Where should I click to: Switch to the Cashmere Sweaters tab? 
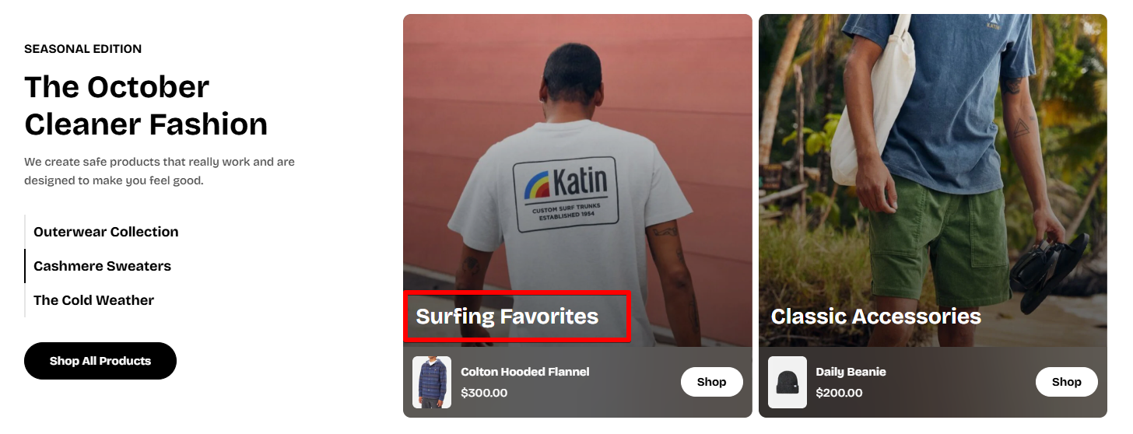tap(102, 266)
